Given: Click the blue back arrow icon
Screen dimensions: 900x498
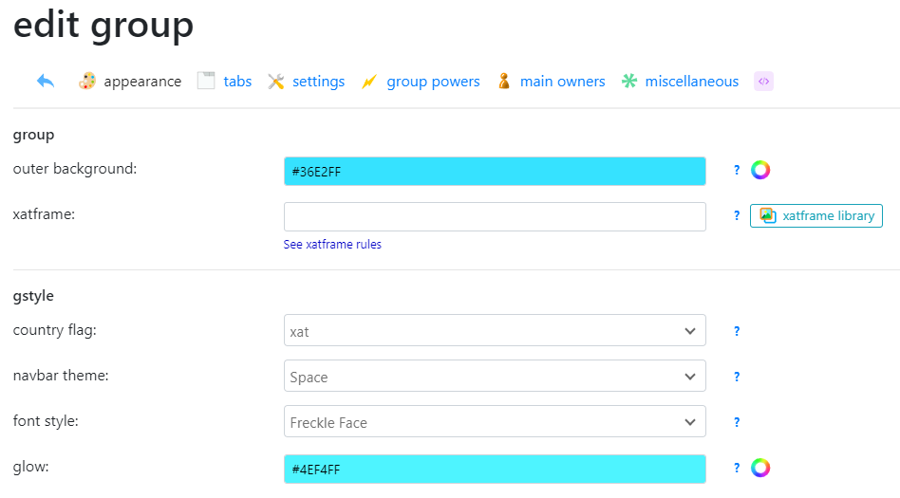Looking at the screenshot, I should pyautogui.click(x=46, y=81).
